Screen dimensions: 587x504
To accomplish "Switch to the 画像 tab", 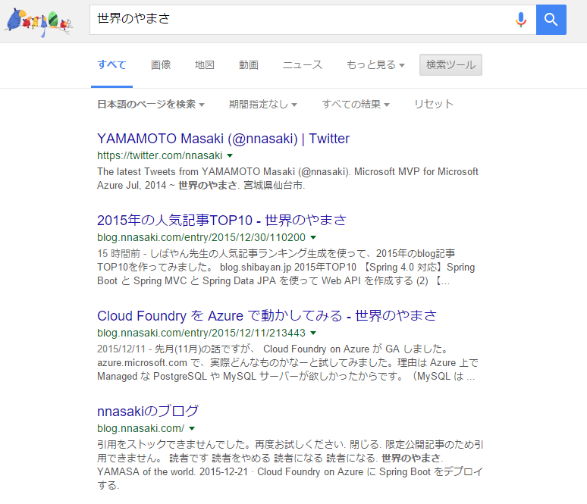I will click(x=161, y=64).
